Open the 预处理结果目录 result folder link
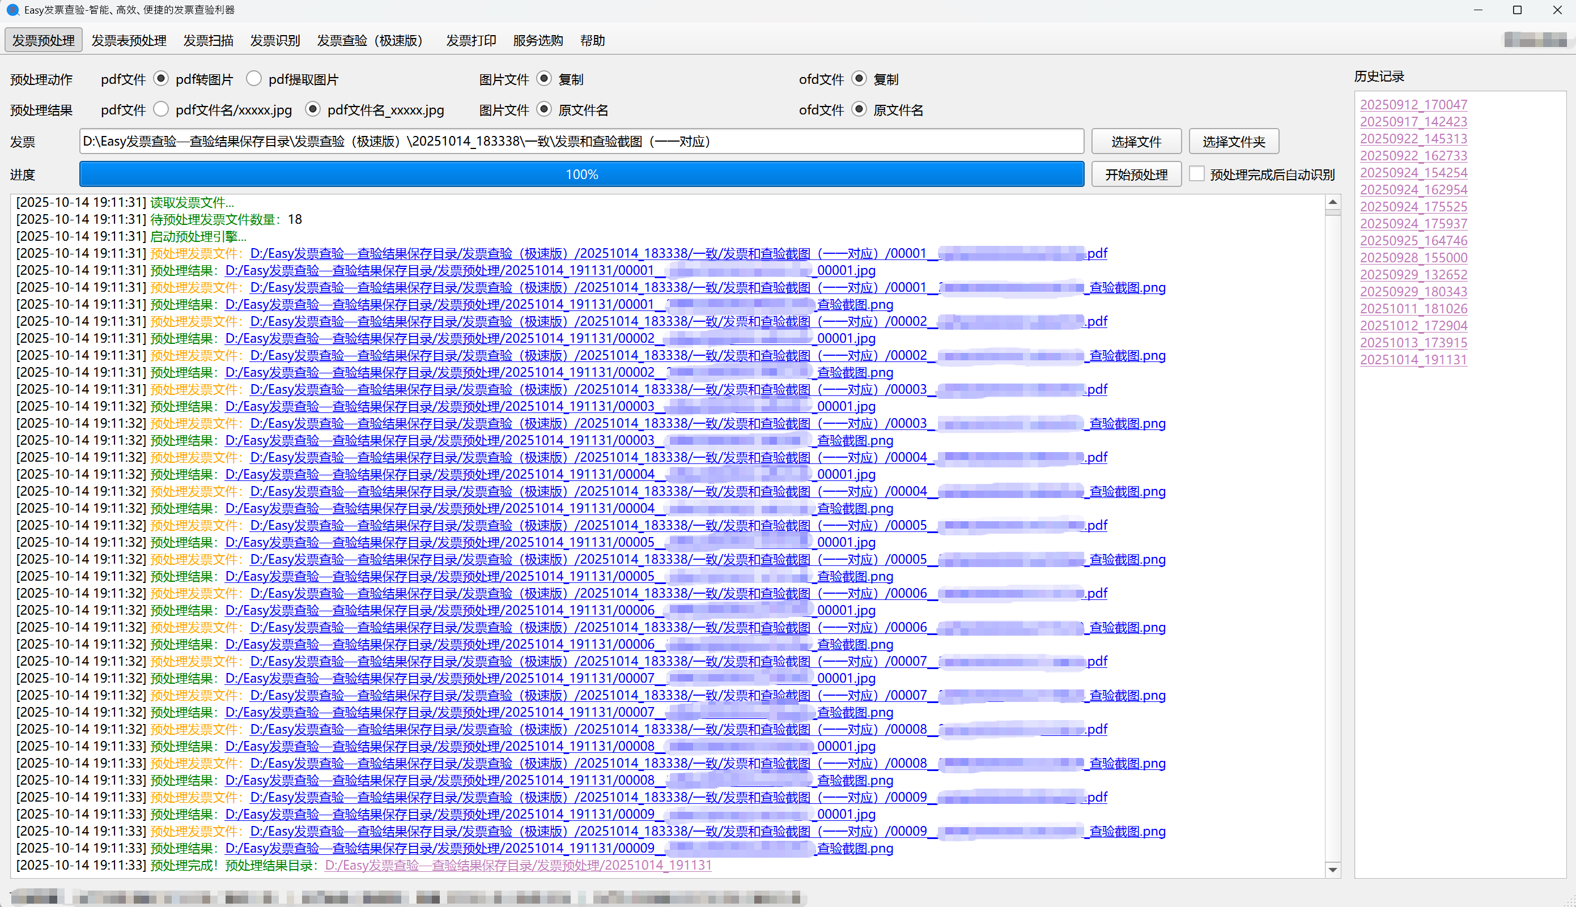The width and height of the screenshot is (1576, 907). point(517,865)
